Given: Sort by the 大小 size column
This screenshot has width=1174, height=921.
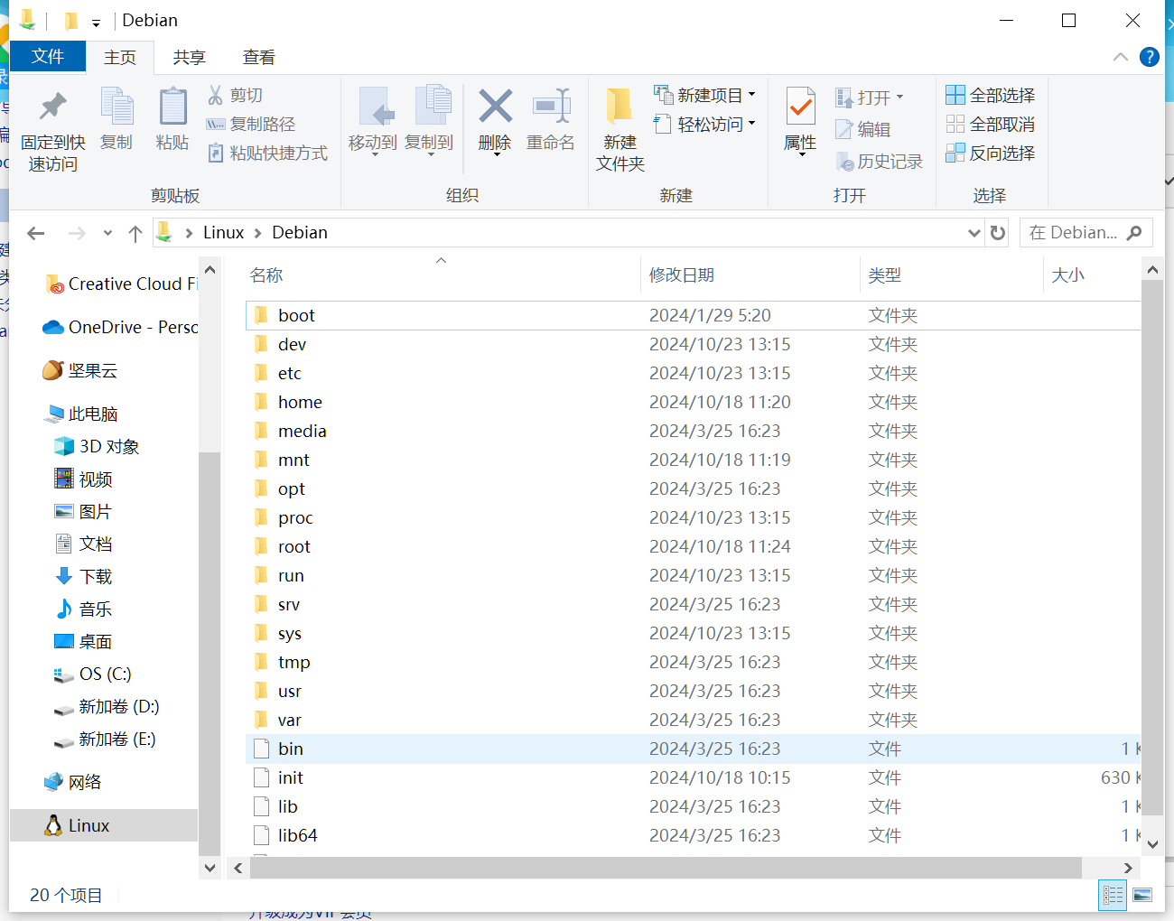Looking at the screenshot, I should (x=1091, y=275).
